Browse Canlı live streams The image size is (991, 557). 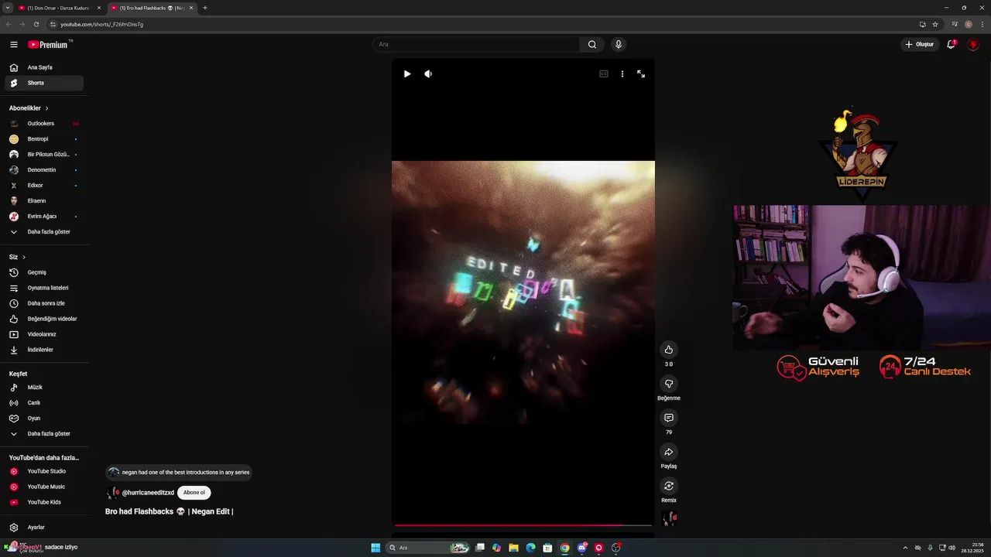pos(44,403)
